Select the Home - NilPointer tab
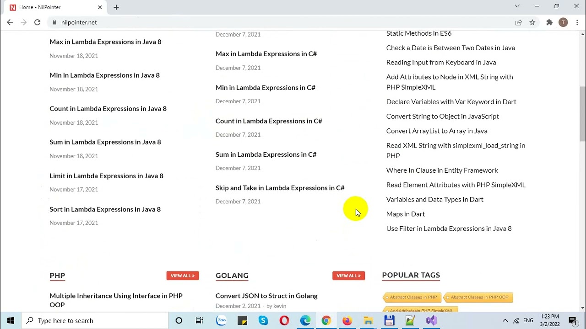Image resolution: width=586 pixels, height=329 pixels. point(56,7)
